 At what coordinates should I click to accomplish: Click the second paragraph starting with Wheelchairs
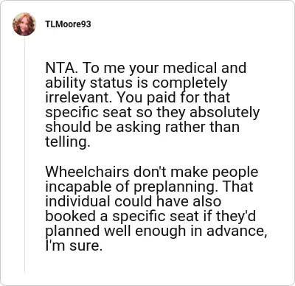tap(156, 209)
